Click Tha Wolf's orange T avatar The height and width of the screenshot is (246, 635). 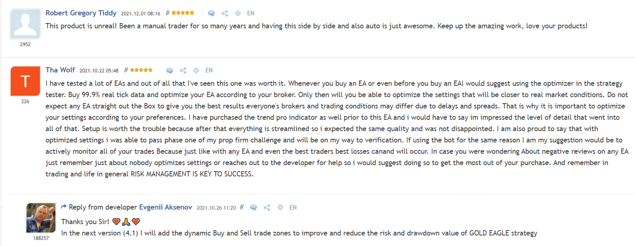[x=25, y=81]
